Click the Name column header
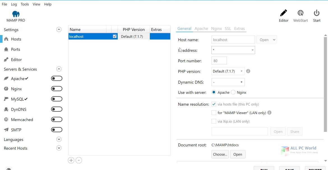Image resolution: width=328 pixels, height=170 pixels. (x=87, y=29)
